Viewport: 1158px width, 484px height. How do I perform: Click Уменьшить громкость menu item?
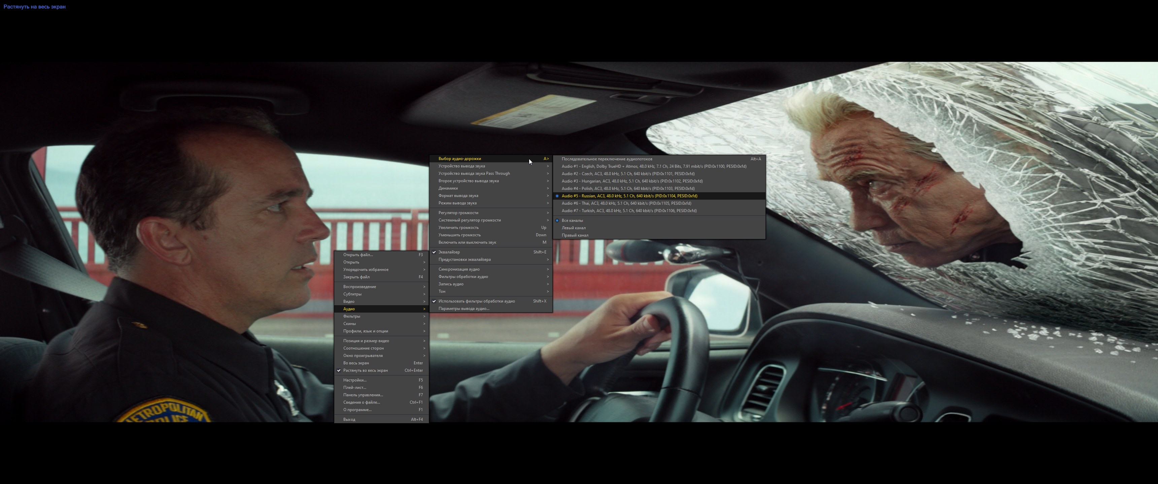(x=491, y=235)
